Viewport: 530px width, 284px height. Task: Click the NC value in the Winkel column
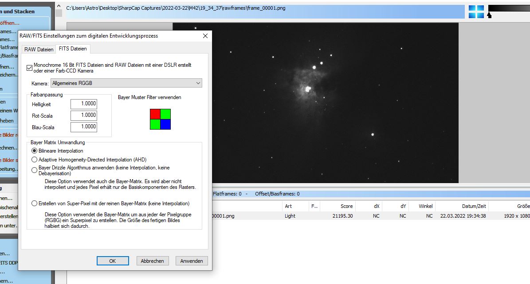[429, 216]
